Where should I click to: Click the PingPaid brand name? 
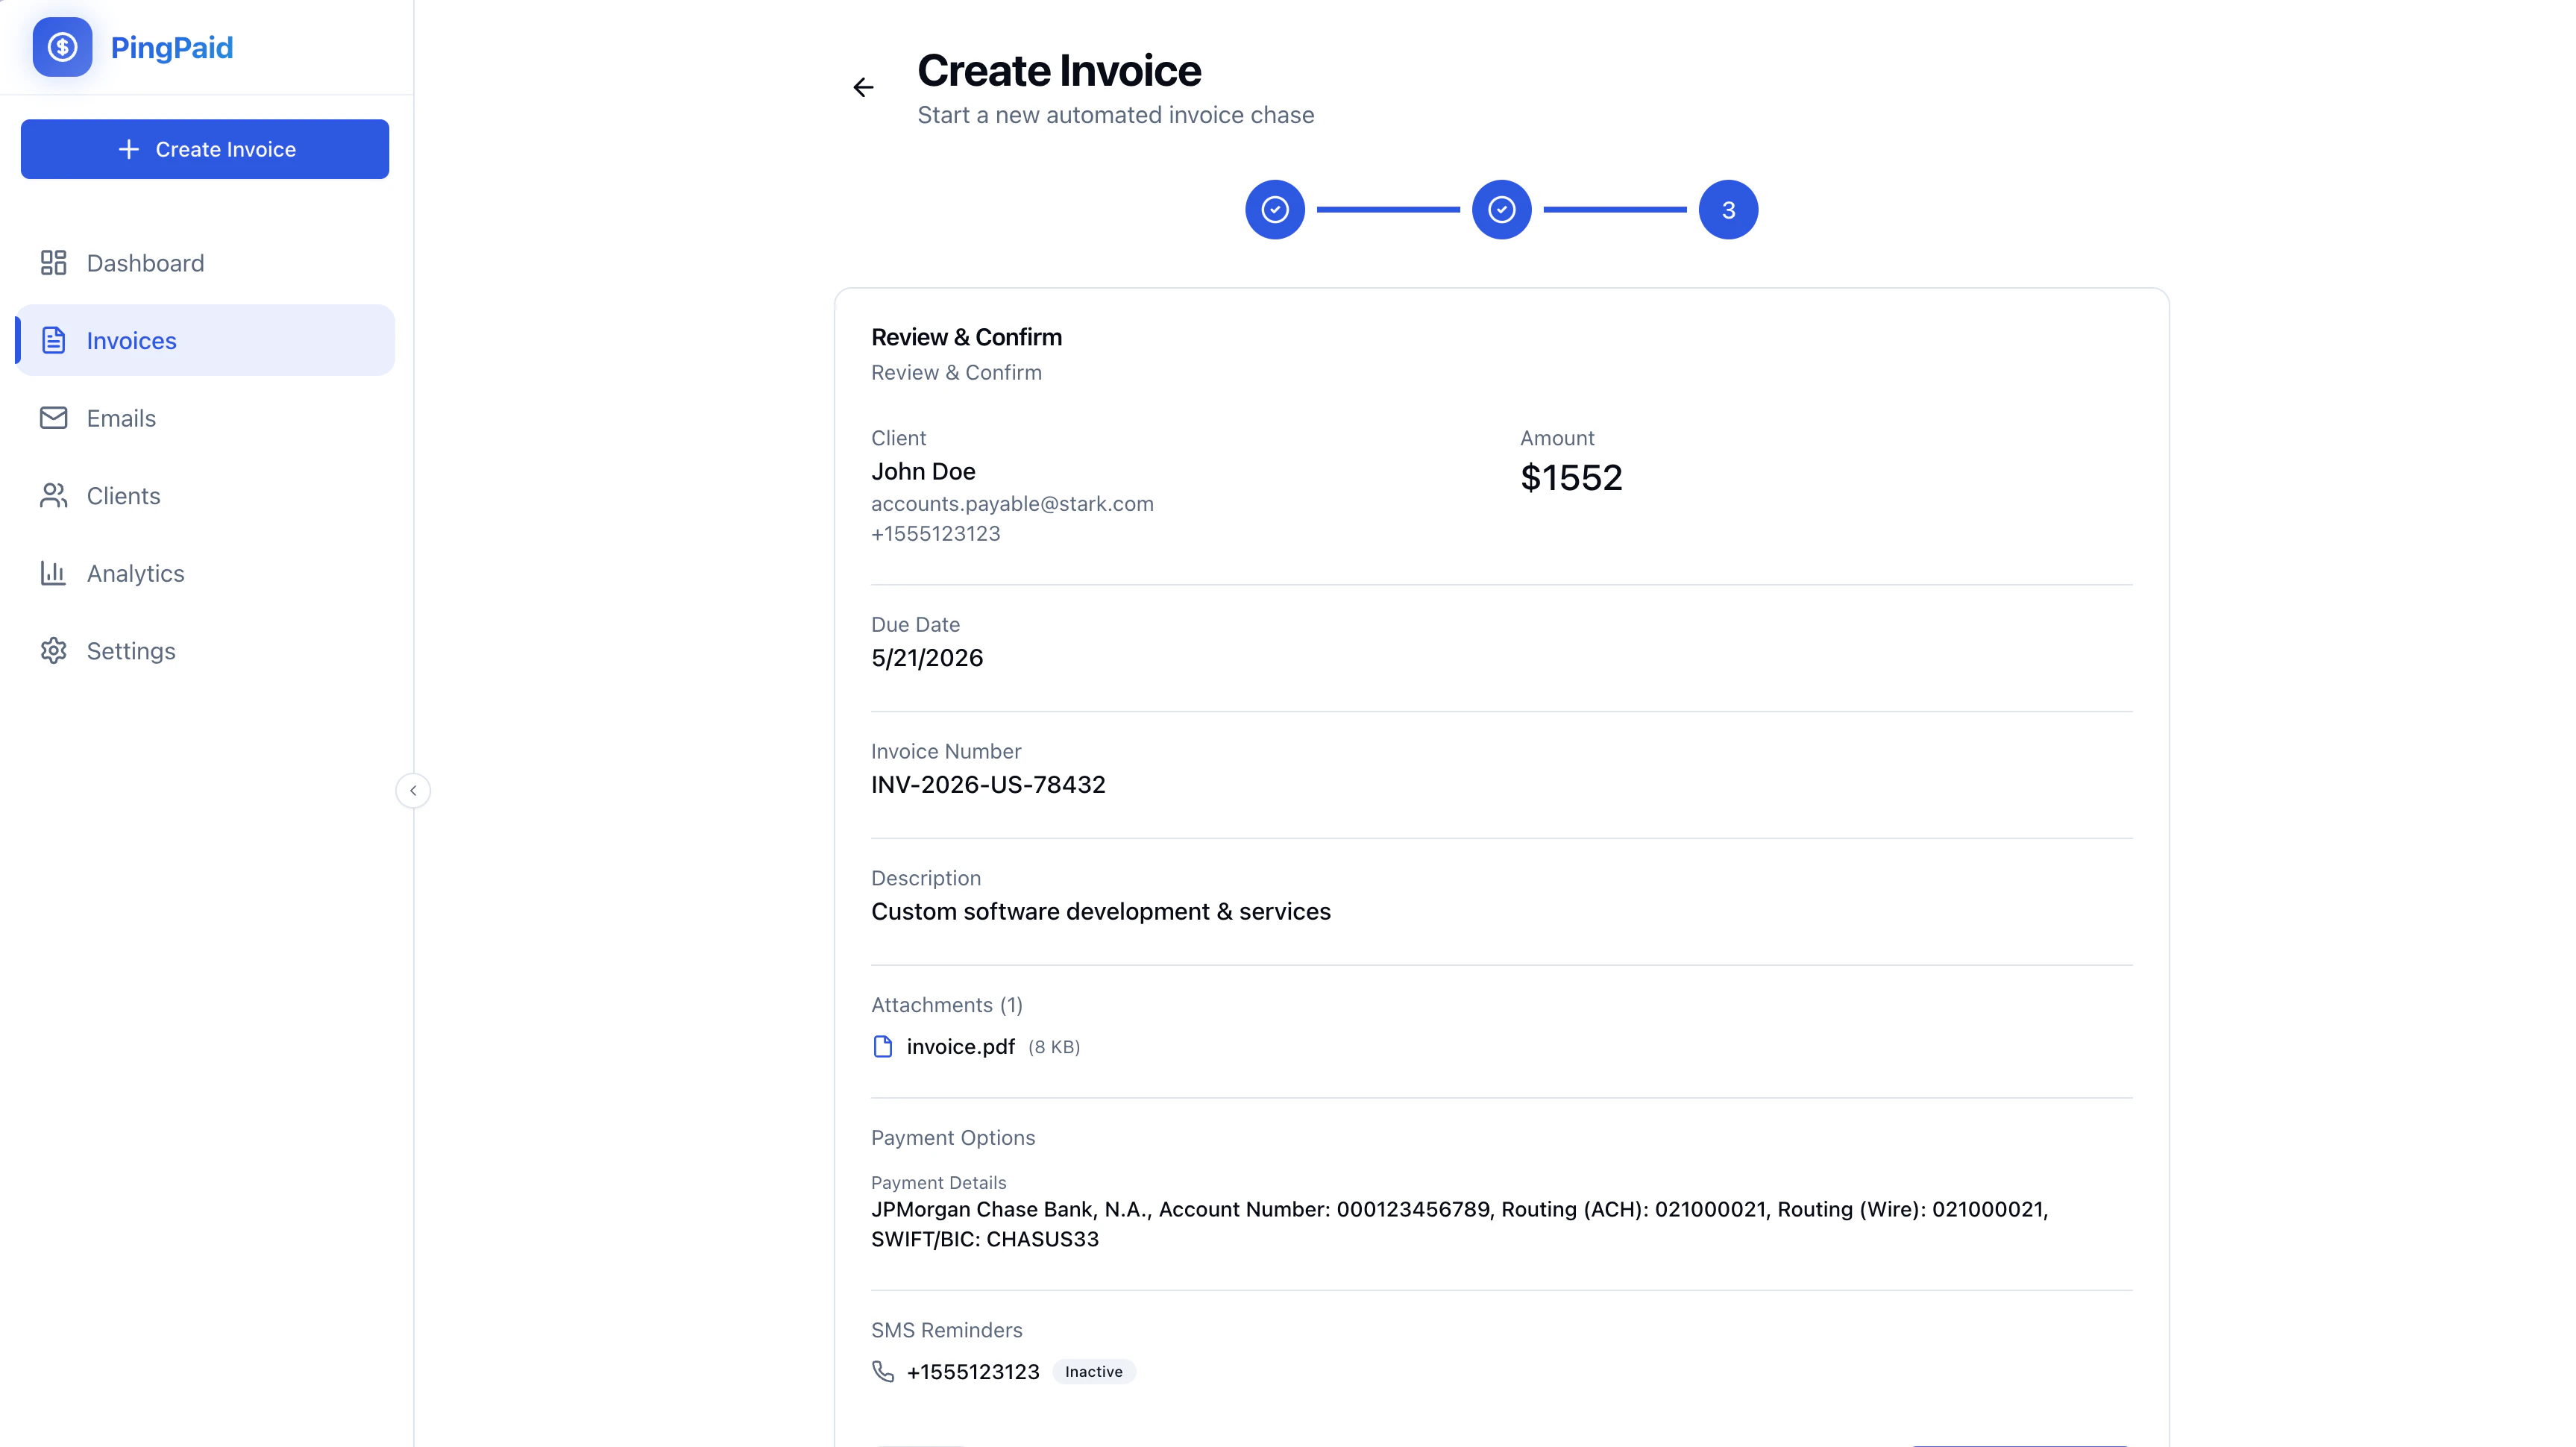(x=172, y=47)
